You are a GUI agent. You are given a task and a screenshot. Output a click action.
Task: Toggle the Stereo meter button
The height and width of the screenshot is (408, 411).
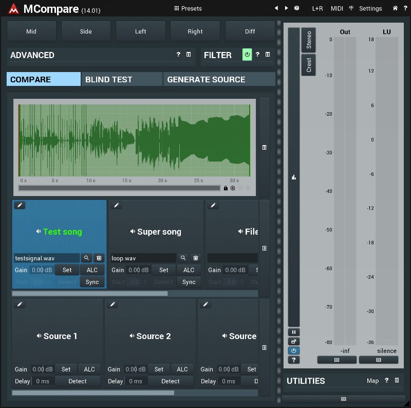309,40
